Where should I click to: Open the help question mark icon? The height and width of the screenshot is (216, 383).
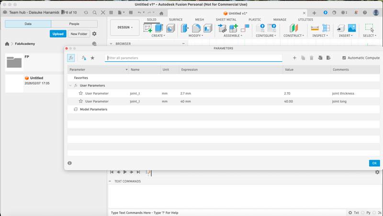[x=365, y=12]
